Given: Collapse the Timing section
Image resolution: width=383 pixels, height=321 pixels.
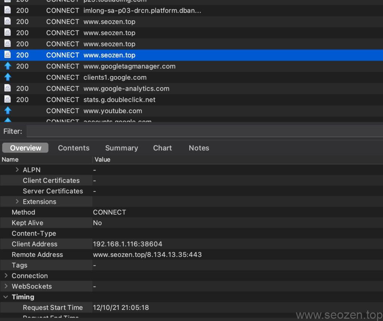Looking at the screenshot, I should coord(6,297).
